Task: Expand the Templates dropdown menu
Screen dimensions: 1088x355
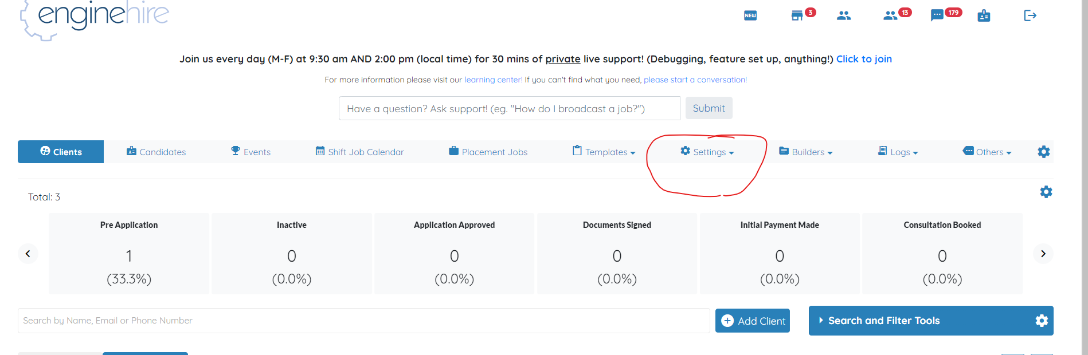Action: 604,152
